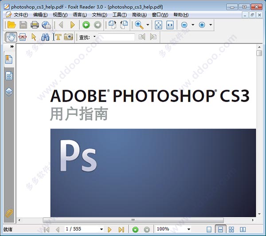Click grey Next View button in status bar
The width and height of the screenshot is (266, 236).
[x=147, y=230]
